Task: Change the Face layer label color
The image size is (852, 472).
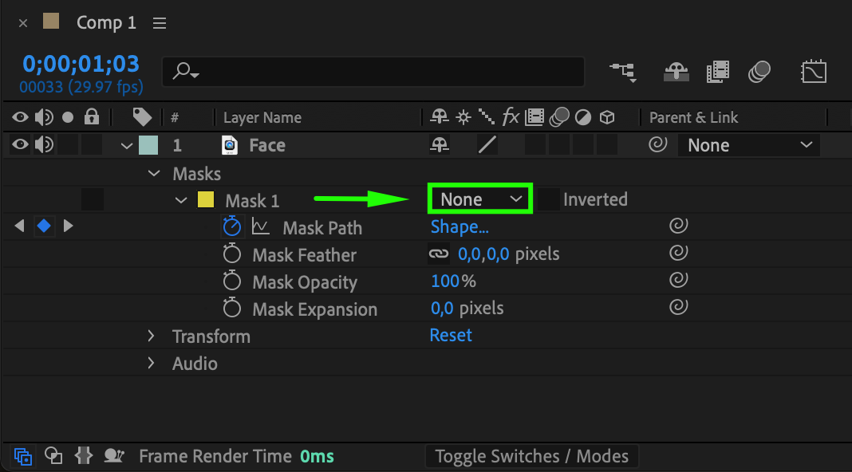Action: [148, 145]
